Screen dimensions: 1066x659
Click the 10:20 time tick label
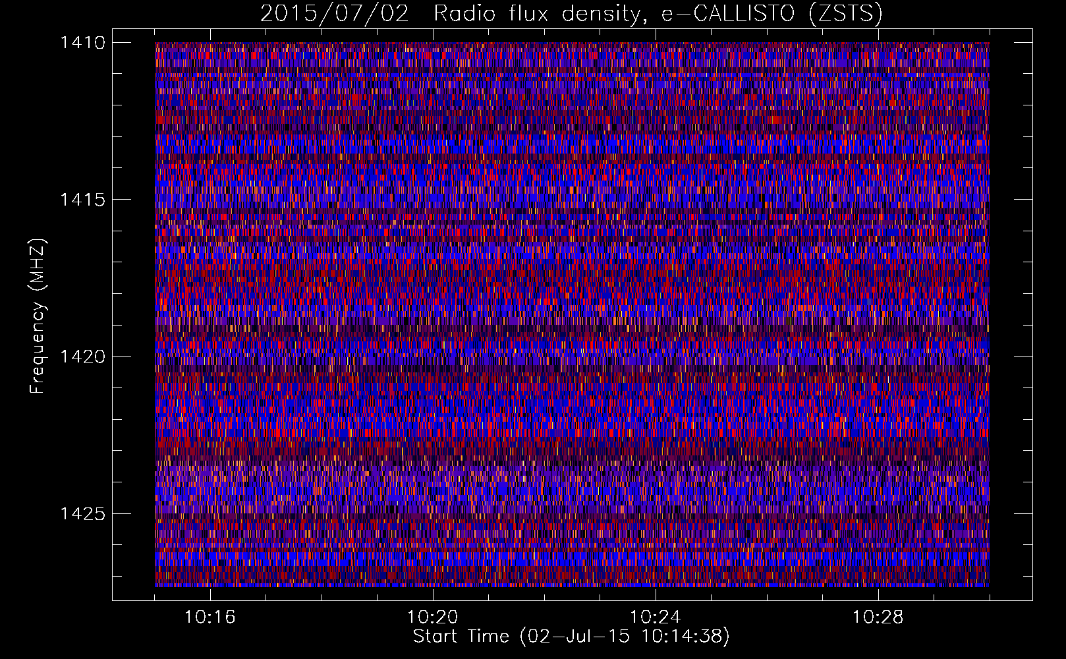pyautogui.click(x=432, y=617)
